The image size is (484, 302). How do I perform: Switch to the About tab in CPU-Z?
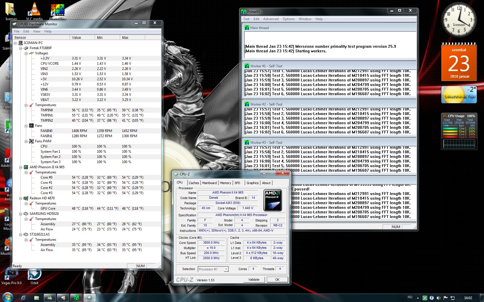point(266,183)
